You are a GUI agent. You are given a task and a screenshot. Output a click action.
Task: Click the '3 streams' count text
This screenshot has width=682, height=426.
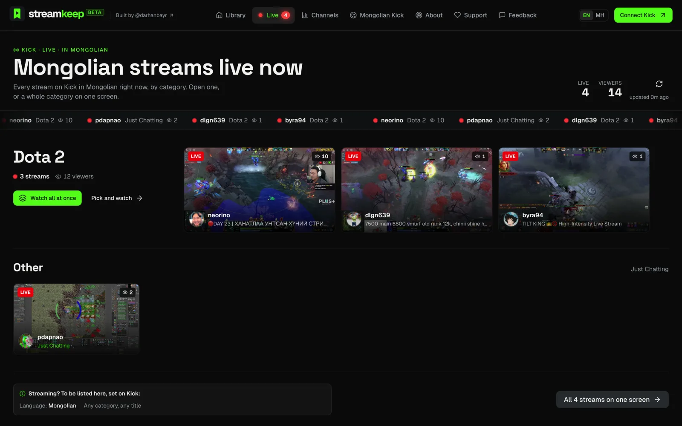pyautogui.click(x=35, y=176)
